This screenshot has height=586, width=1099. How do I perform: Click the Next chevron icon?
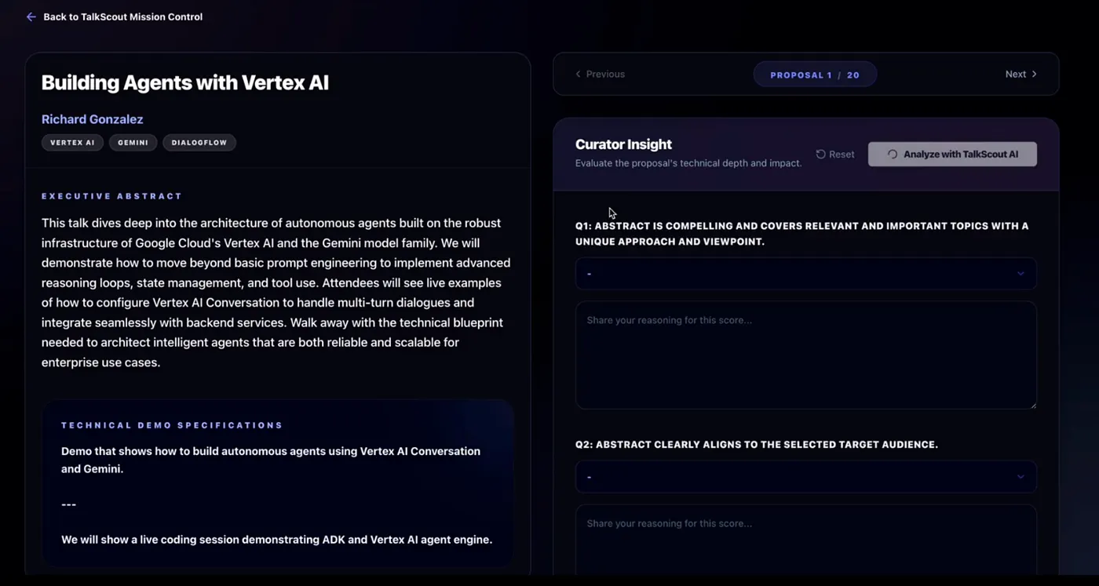click(1034, 74)
